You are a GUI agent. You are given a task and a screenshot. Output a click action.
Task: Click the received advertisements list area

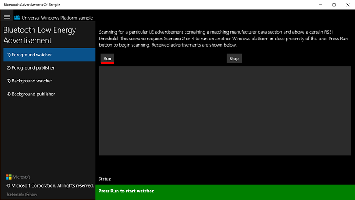[x=225, y=110]
